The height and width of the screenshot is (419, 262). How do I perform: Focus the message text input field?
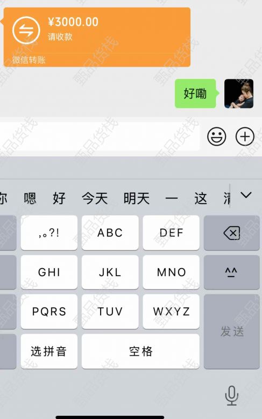click(x=100, y=136)
